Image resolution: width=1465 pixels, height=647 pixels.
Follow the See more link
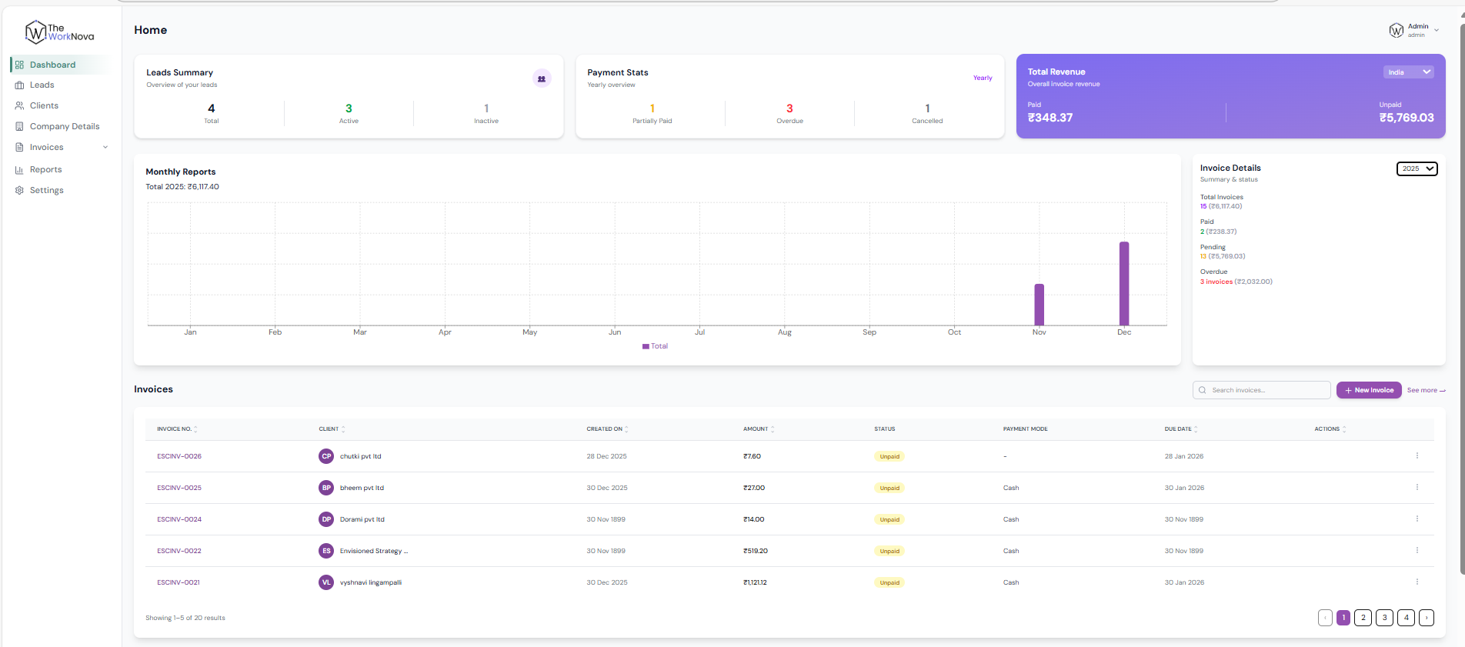tap(1425, 391)
